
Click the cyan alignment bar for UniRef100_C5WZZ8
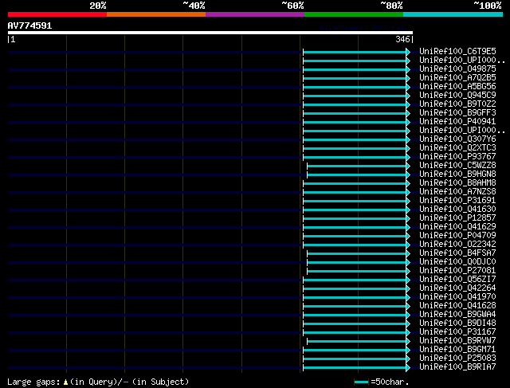[x=356, y=167]
